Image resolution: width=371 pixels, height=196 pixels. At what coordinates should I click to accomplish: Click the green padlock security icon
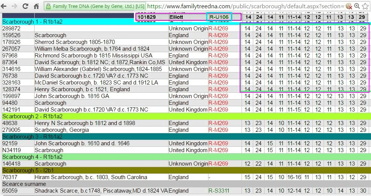(48, 6)
